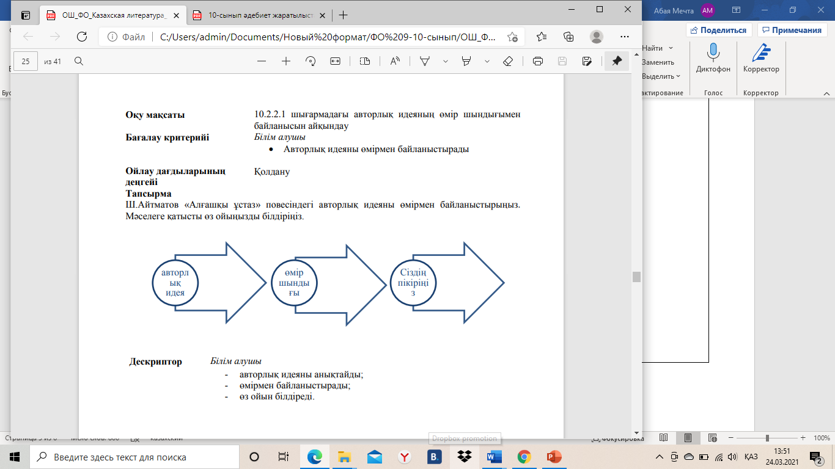The height and width of the screenshot is (469, 835).
Task: Launch Google Chrome from taskbar
Action: [524, 457]
